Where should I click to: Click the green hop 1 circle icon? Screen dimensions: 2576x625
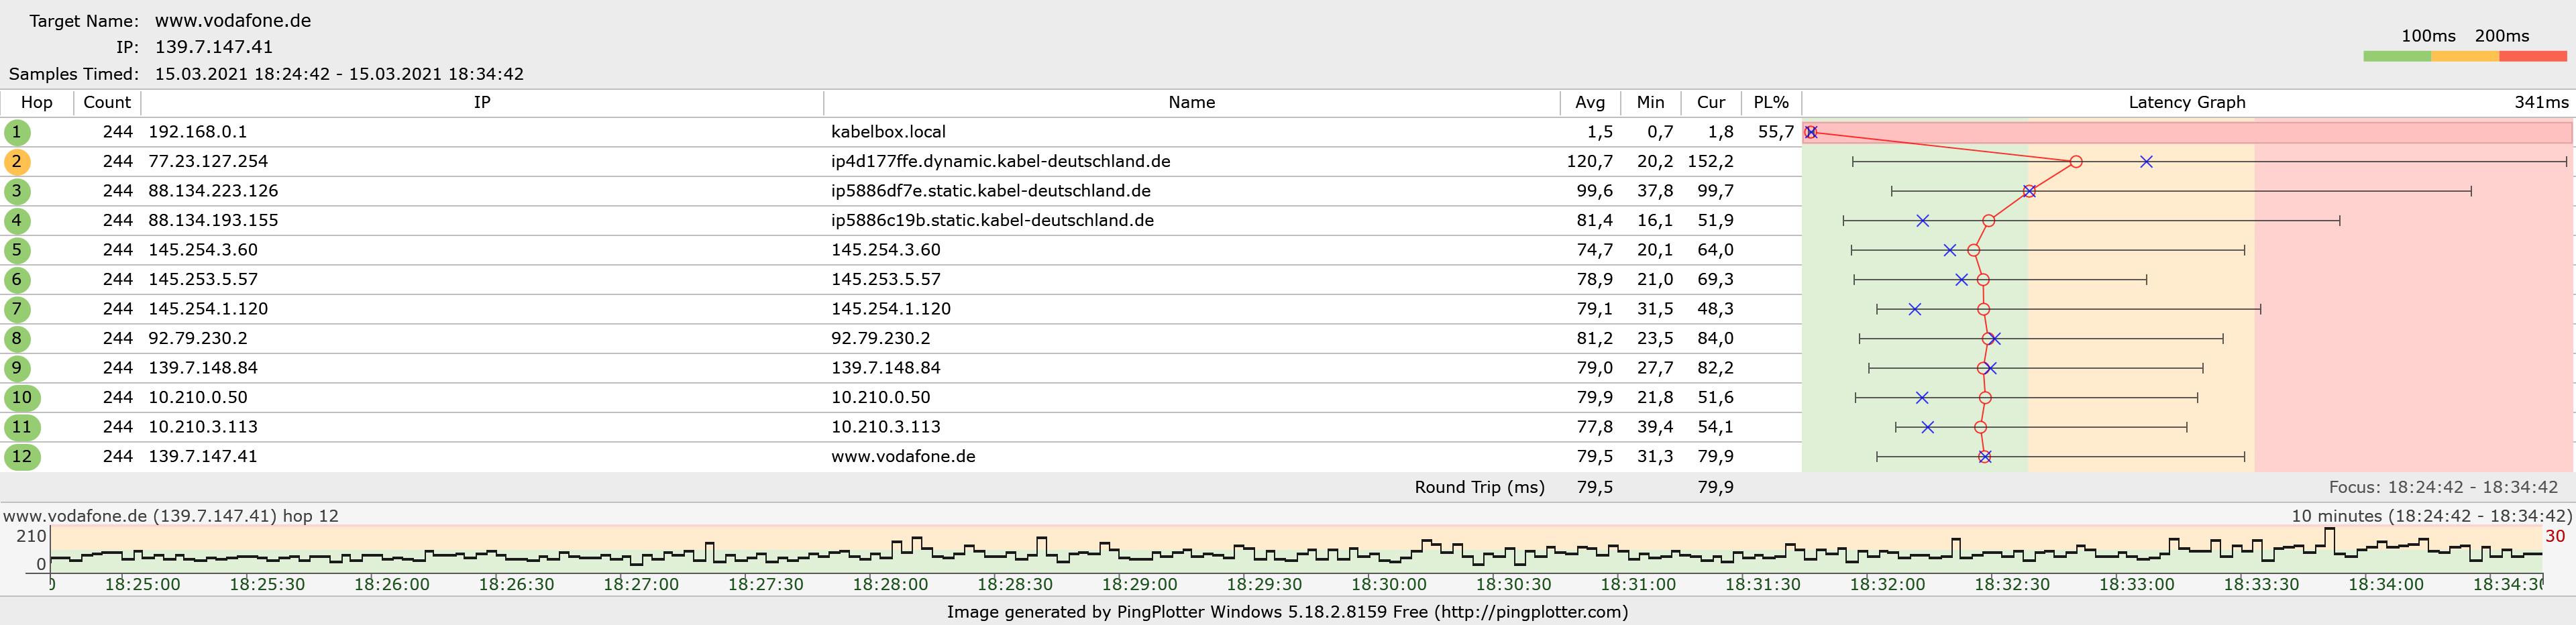tap(17, 132)
